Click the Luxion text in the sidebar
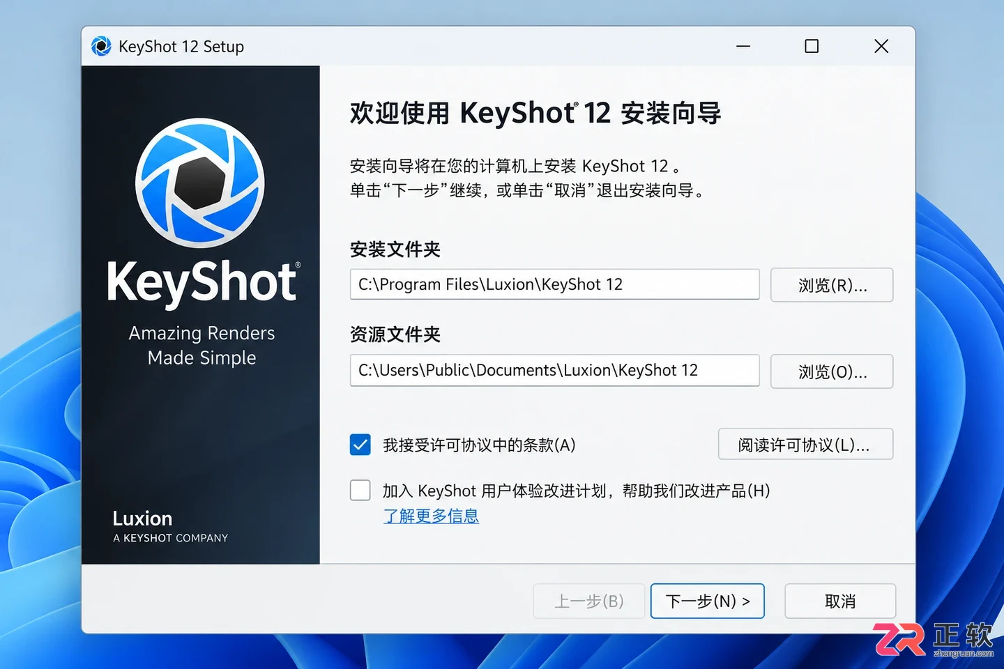 click(x=142, y=518)
